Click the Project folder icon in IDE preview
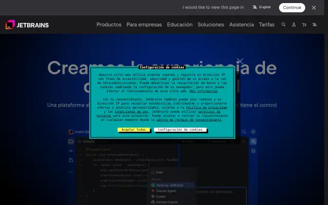Viewport: 328px width, 205px height. tap(71, 141)
